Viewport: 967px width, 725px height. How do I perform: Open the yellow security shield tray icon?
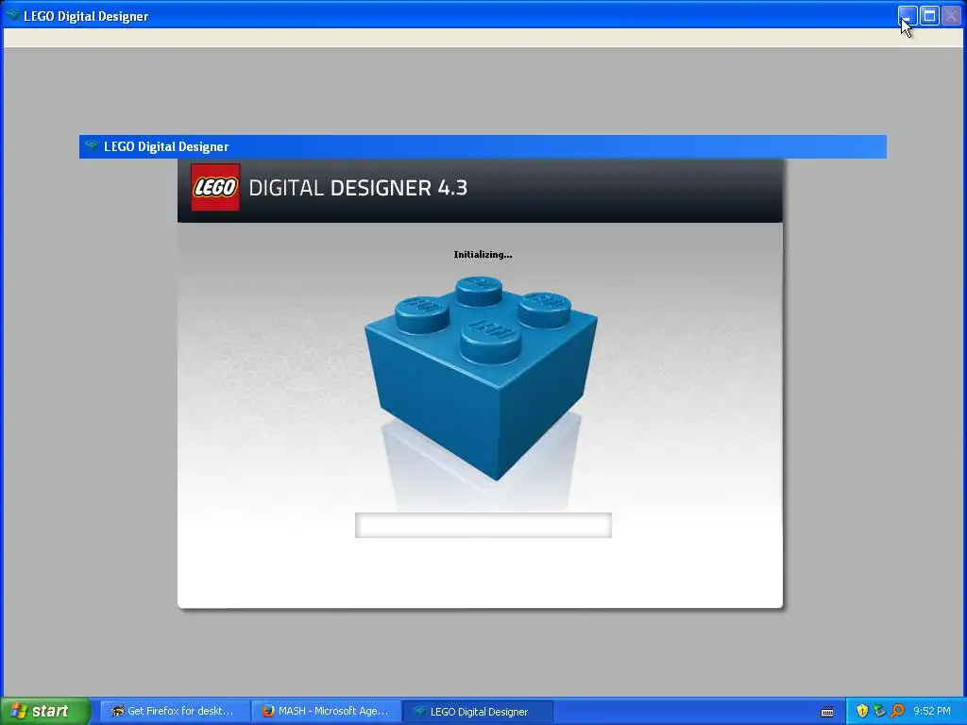tap(862, 711)
